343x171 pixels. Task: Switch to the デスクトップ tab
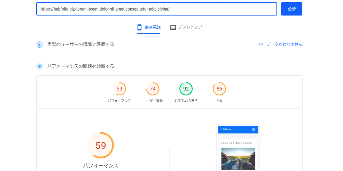(x=186, y=27)
